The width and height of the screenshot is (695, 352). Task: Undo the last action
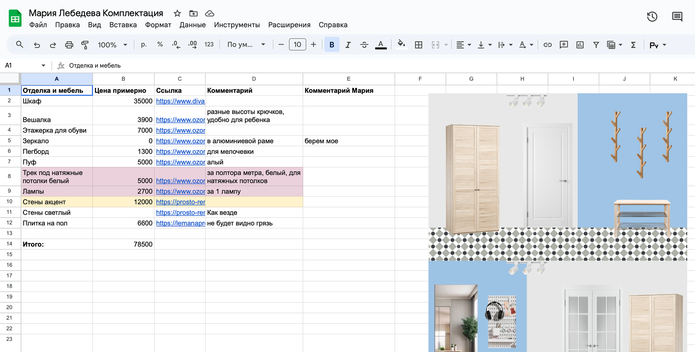tap(37, 45)
